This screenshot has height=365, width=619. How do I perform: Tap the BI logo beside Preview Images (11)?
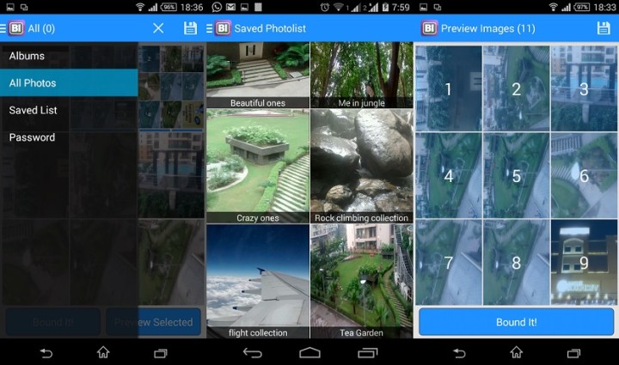[x=429, y=28]
